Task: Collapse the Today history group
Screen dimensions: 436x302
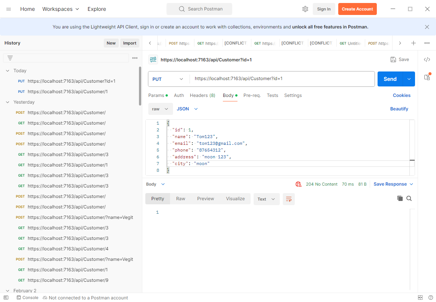Action: coord(7,71)
